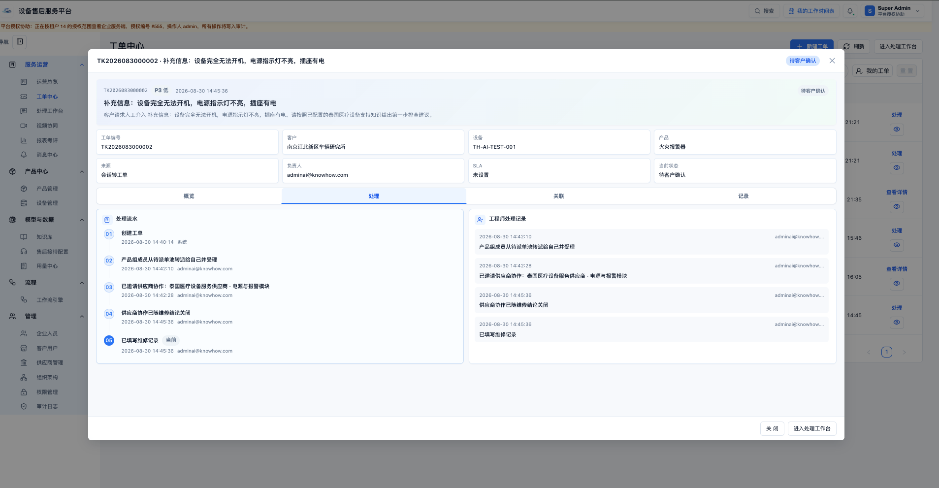Click the 处理工作台 sidebar icon
The height and width of the screenshot is (488, 939).
(24, 111)
